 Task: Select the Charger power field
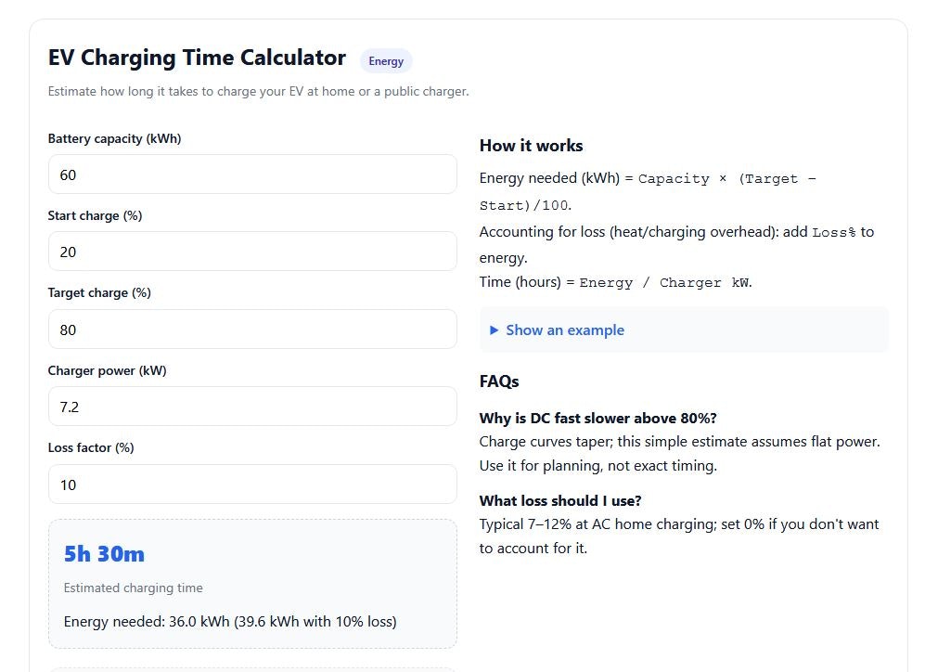tap(252, 407)
